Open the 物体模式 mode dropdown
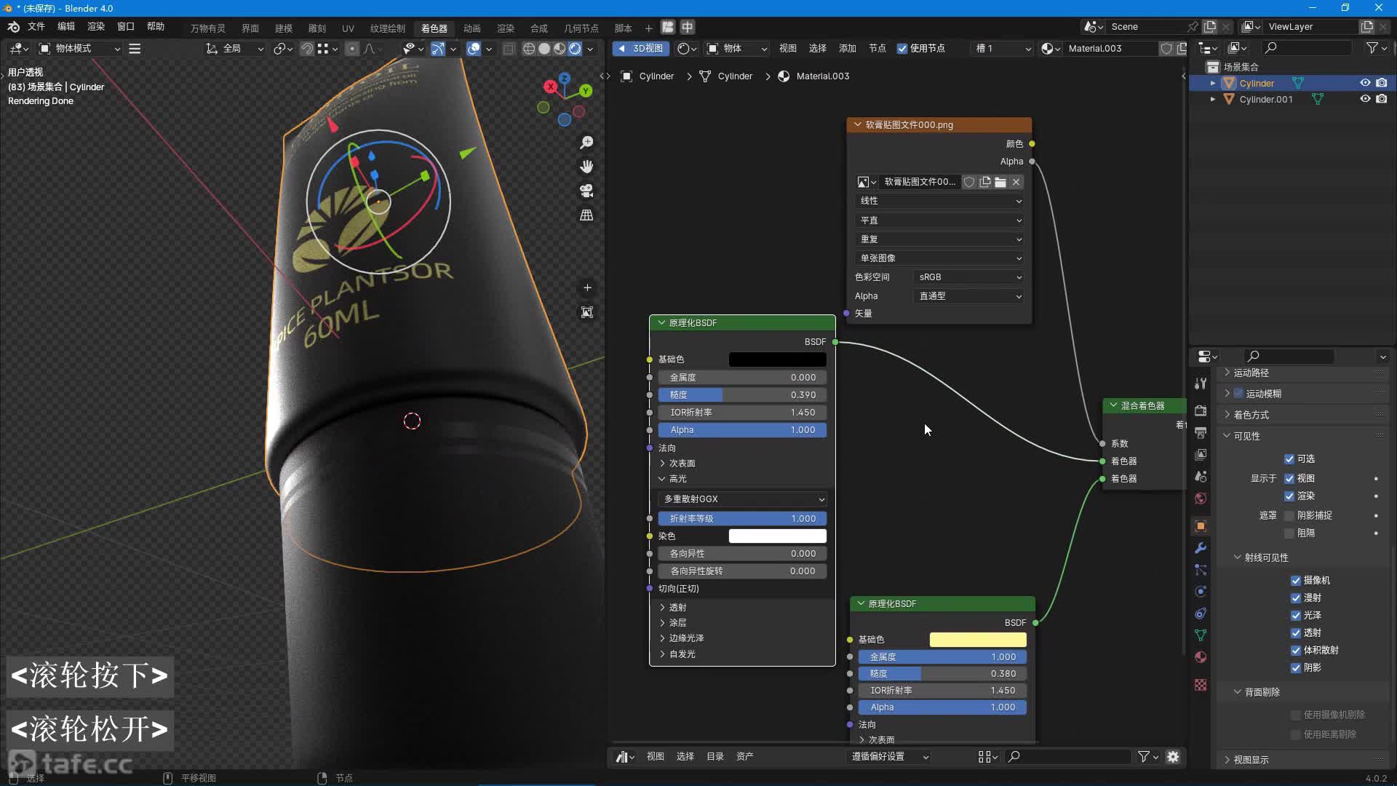 click(x=80, y=49)
